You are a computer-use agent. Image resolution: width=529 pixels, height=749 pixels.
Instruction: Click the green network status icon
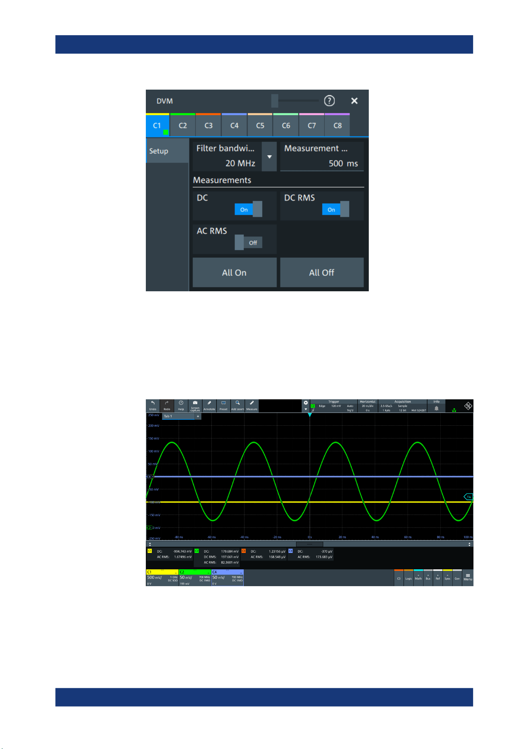(x=454, y=410)
